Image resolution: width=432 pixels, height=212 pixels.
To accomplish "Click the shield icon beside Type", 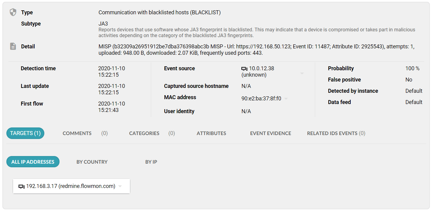I will coord(13,12).
